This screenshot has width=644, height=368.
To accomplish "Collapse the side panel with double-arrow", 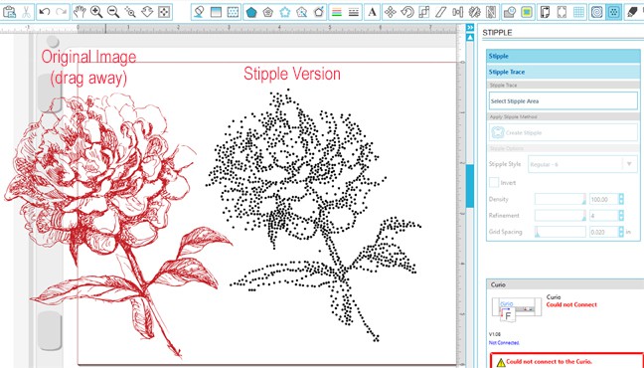I will [x=470, y=28].
